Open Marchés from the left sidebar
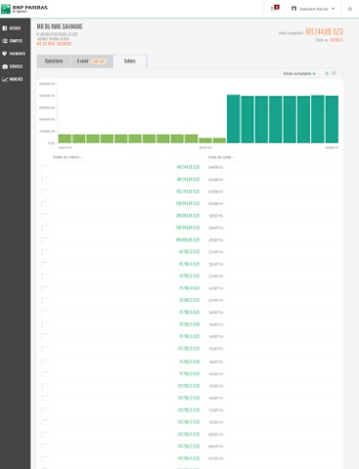Viewport: 359px width, 469px height. click(x=13, y=79)
